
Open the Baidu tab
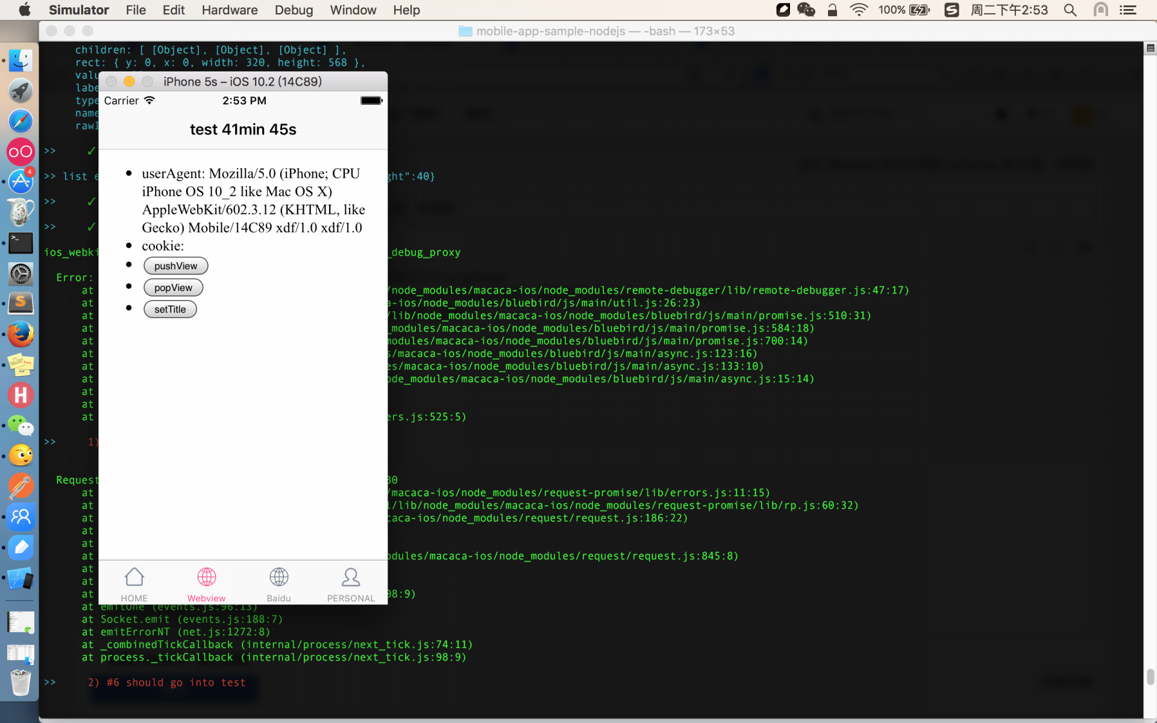[x=278, y=584]
